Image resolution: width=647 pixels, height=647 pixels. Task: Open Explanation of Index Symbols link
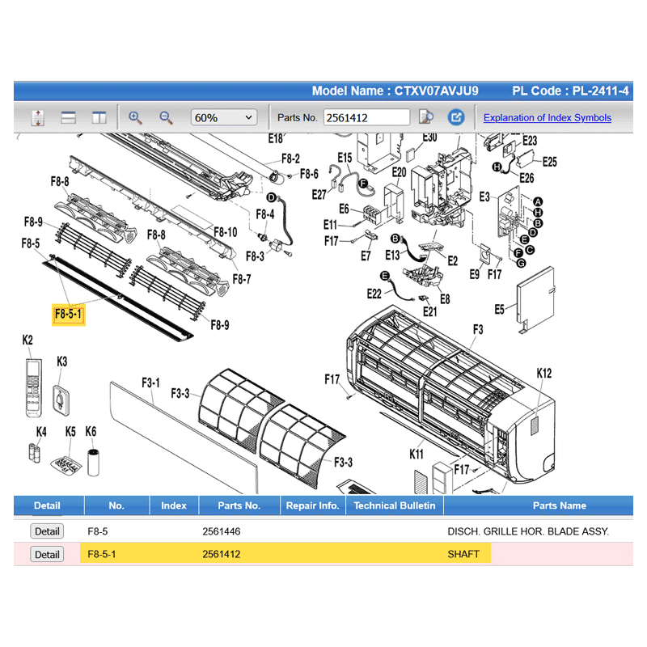coord(547,117)
